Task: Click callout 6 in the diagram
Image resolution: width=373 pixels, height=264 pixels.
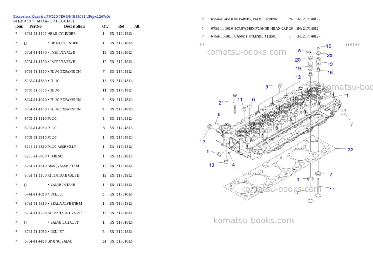Action: (x=254, y=99)
